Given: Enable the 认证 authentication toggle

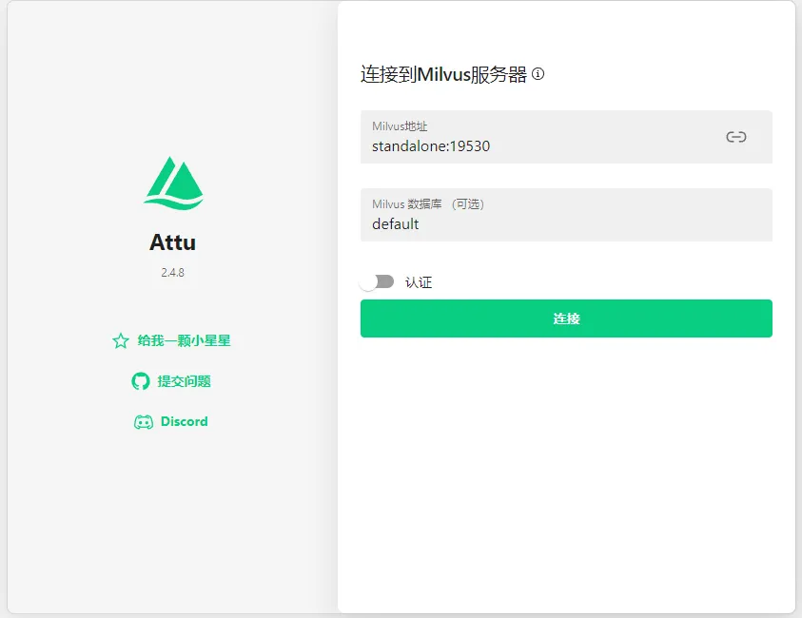Looking at the screenshot, I should pos(377,281).
